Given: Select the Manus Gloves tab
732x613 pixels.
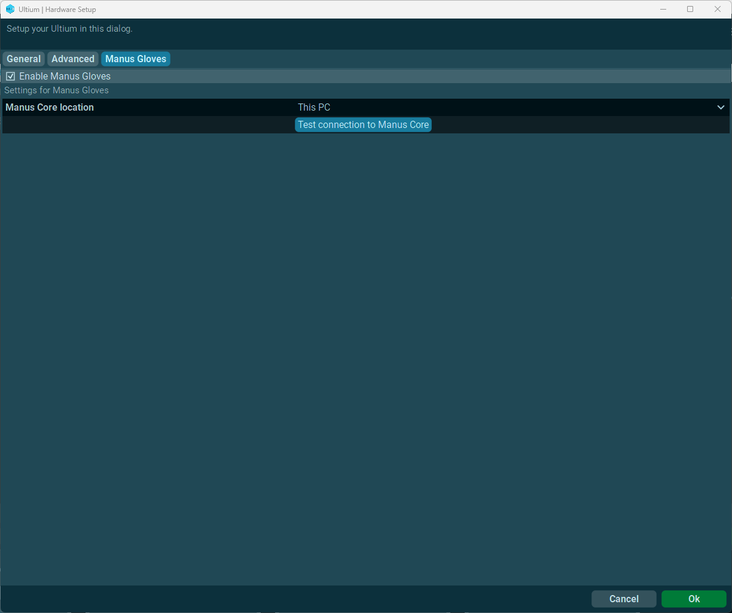Looking at the screenshot, I should tap(136, 59).
